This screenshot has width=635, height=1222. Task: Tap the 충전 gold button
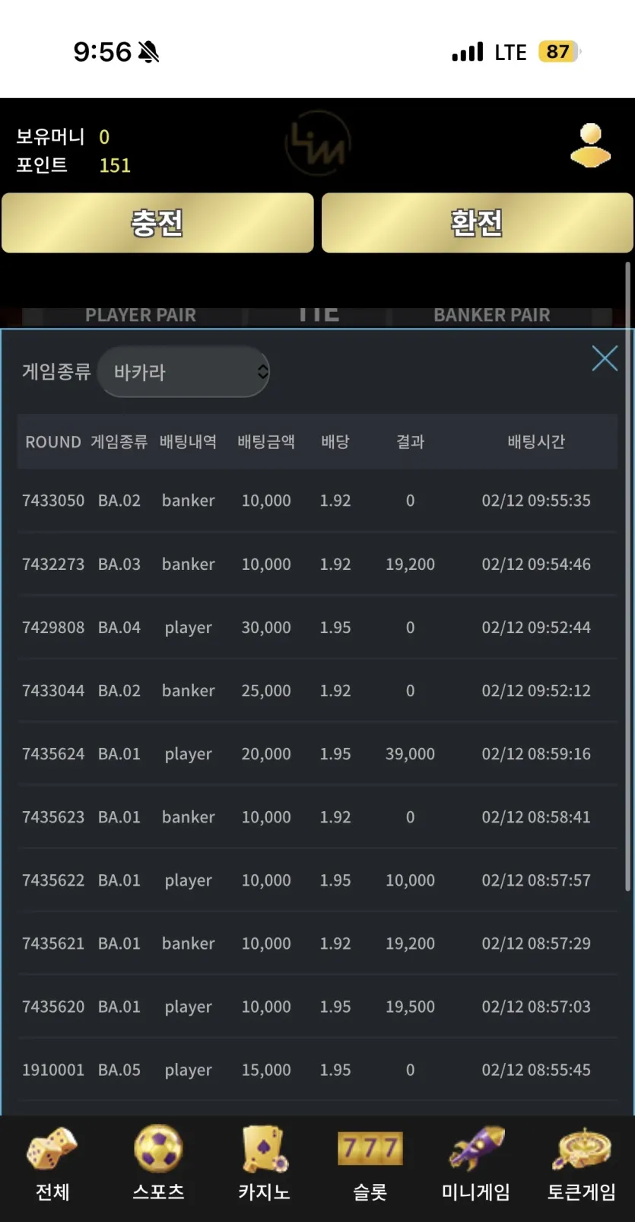pos(157,222)
